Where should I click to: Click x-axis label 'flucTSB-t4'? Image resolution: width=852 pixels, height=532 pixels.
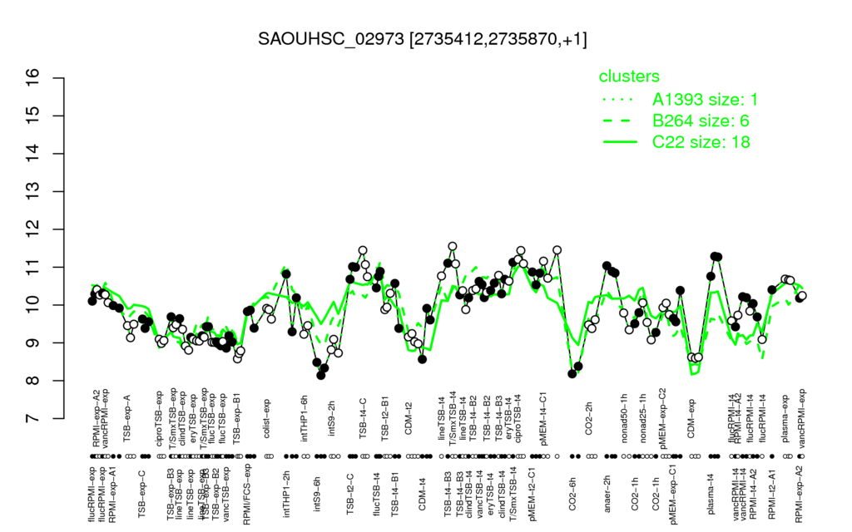(x=377, y=494)
